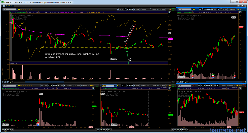Click zoom-in icon under top-left chart

tap(5, 82)
